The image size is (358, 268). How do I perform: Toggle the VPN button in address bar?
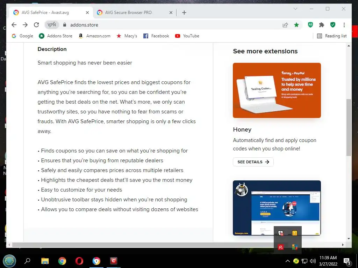52,25
